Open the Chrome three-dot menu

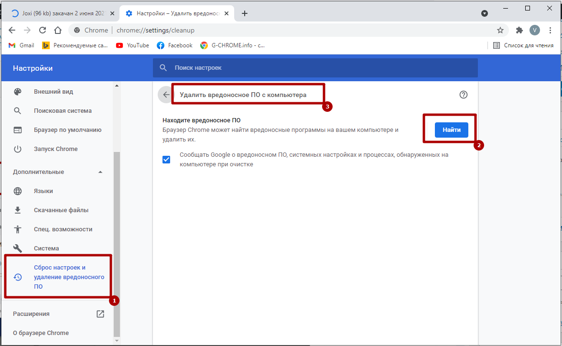[550, 30]
